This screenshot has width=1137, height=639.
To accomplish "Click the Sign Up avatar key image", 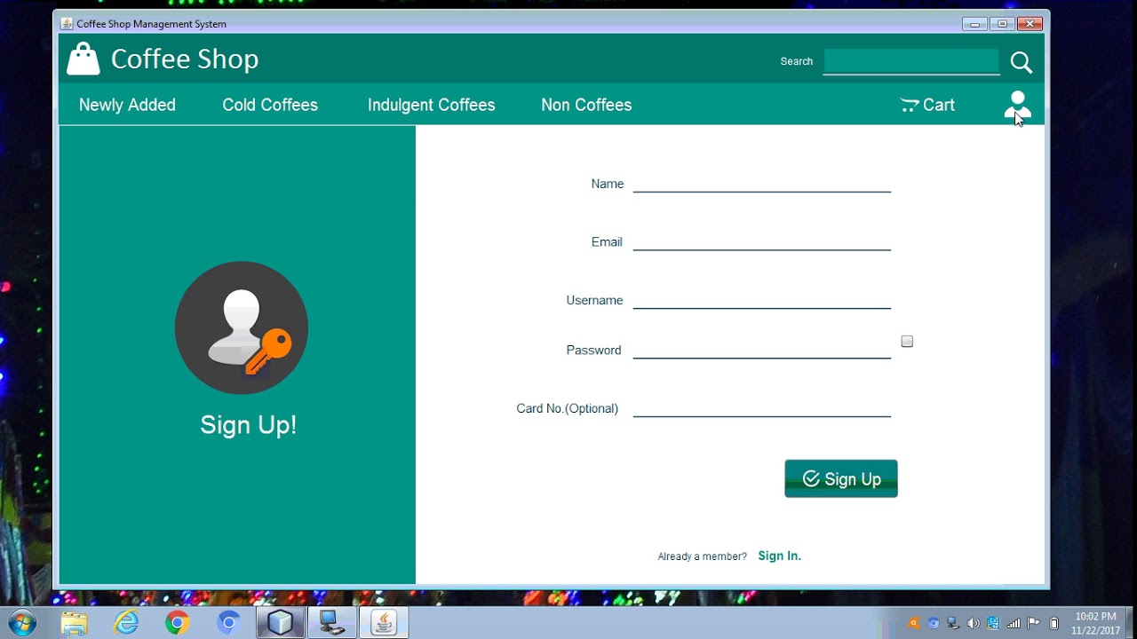I will point(242,327).
